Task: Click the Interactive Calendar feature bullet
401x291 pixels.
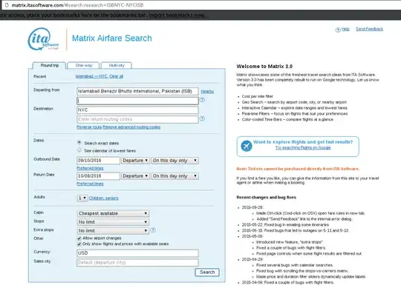Action: 294,108
